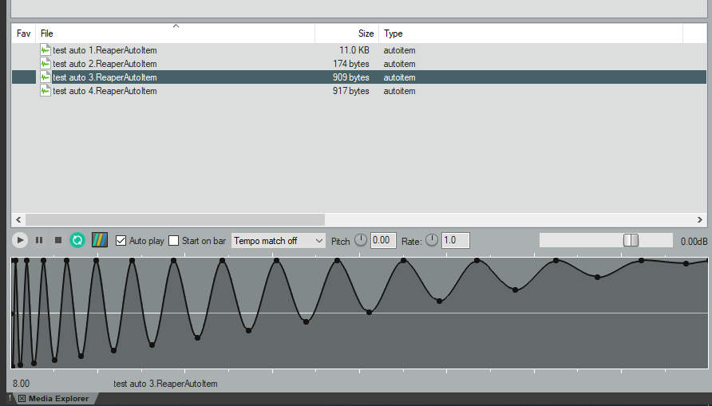This screenshot has width=712, height=406.
Task: Click the 8.00 length readout
Action: point(21,384)
